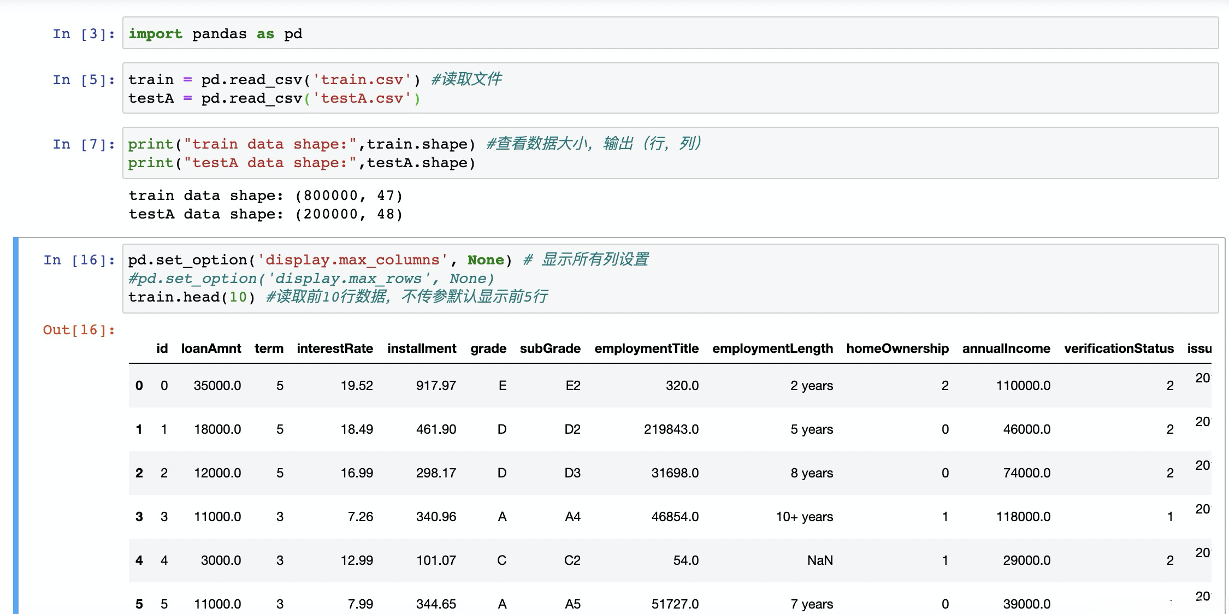Click the homeOwnership column header
The image size is (1229, 614).
pyautogui.click(x=897, y=349)
